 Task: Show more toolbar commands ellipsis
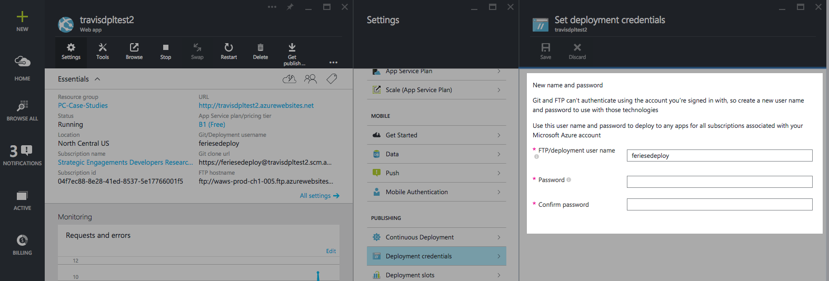(333, 63)
